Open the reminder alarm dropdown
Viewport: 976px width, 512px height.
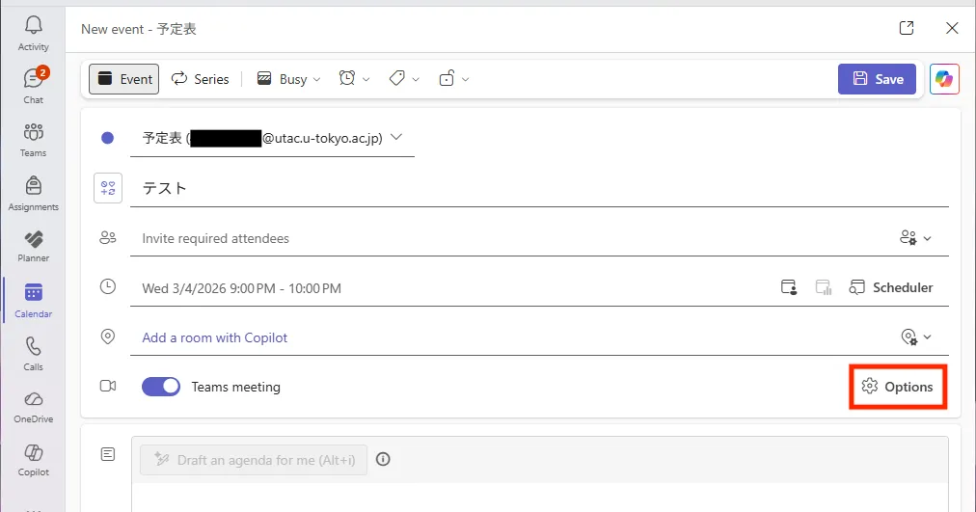click(354, 79)
